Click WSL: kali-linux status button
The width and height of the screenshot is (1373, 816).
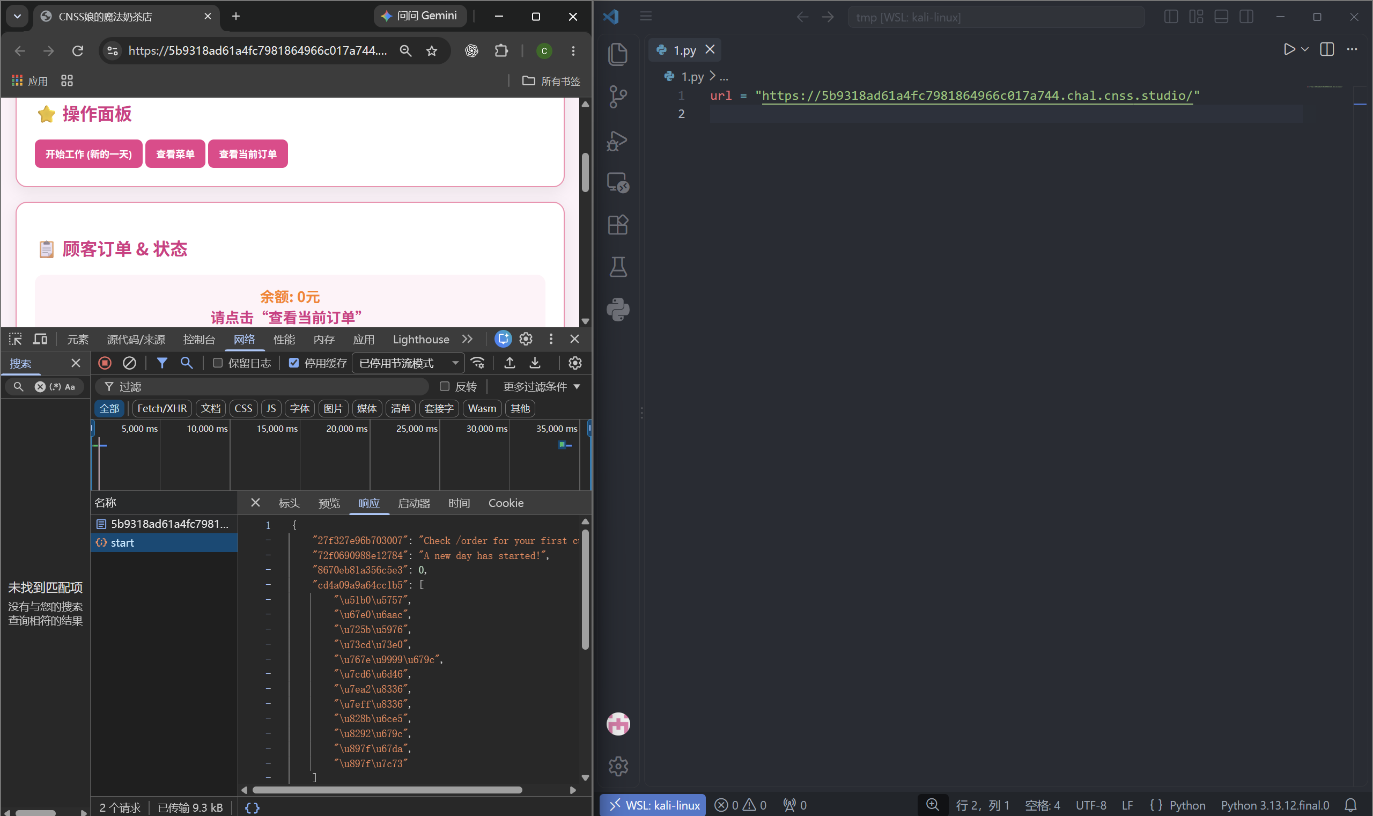pyautogui.click(x=653, y=805)
